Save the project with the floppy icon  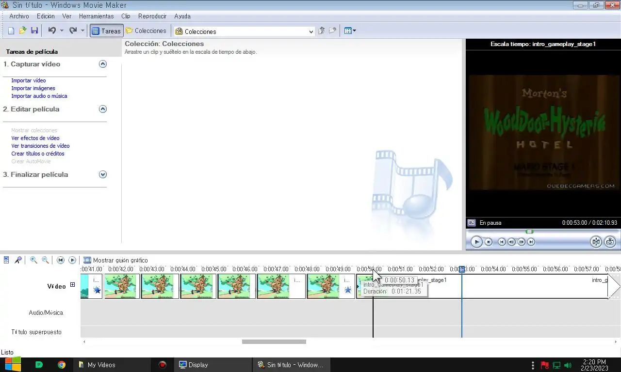tap(34, 31)
